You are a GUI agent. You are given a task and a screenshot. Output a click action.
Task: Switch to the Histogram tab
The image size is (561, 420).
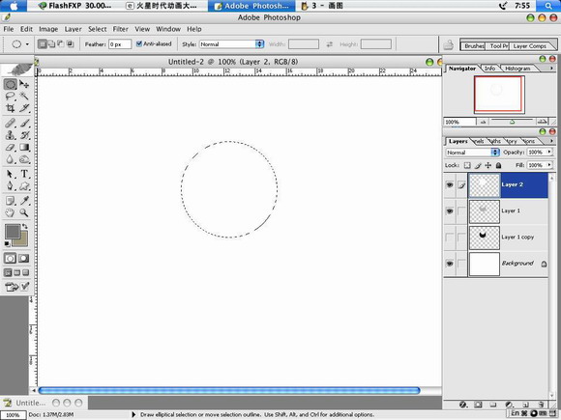click(x=517, y=69)
